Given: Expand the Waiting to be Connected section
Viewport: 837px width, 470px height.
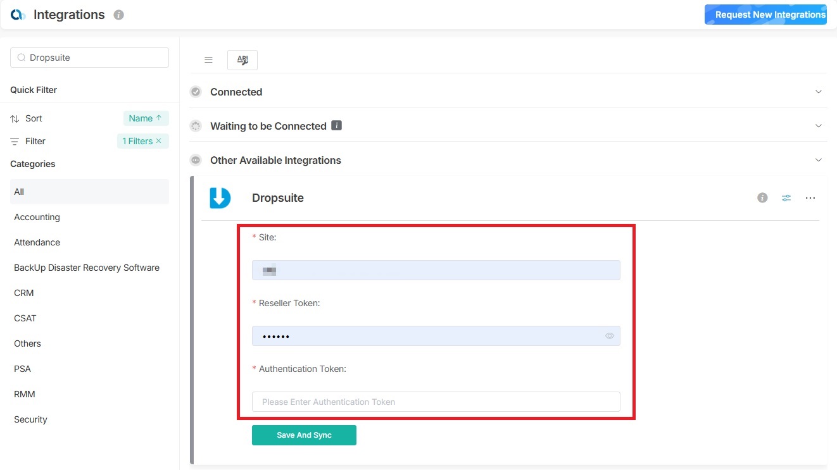Looking at the screenshot, I should pyautogui.click(x=818, y=125).
